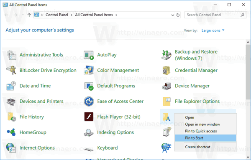
Task: Expand the address bar history dropdown
Action: click(172, 15)
